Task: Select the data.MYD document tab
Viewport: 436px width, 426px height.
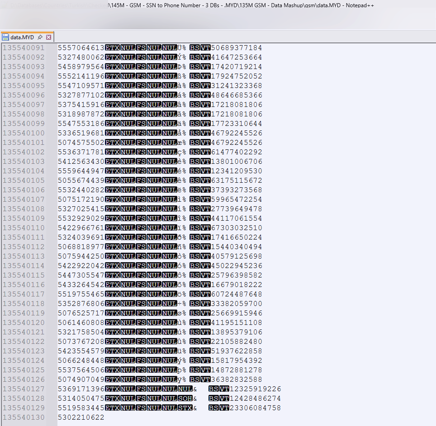Action: pos(23,37)
